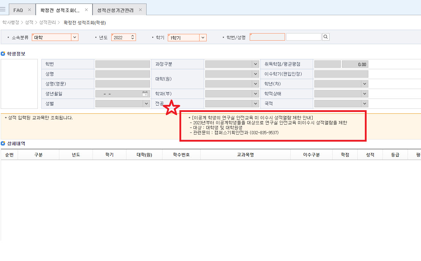Expand the 성별 dropdown
Viewport: 421px width, 261px height.
coord(146,104)
